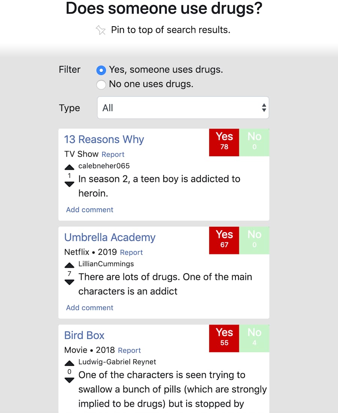The image size is (338, 413).
Task: Upvote Ludwig-Gabriel Reynet's Bird Box comment
Action: coord(69,363)
